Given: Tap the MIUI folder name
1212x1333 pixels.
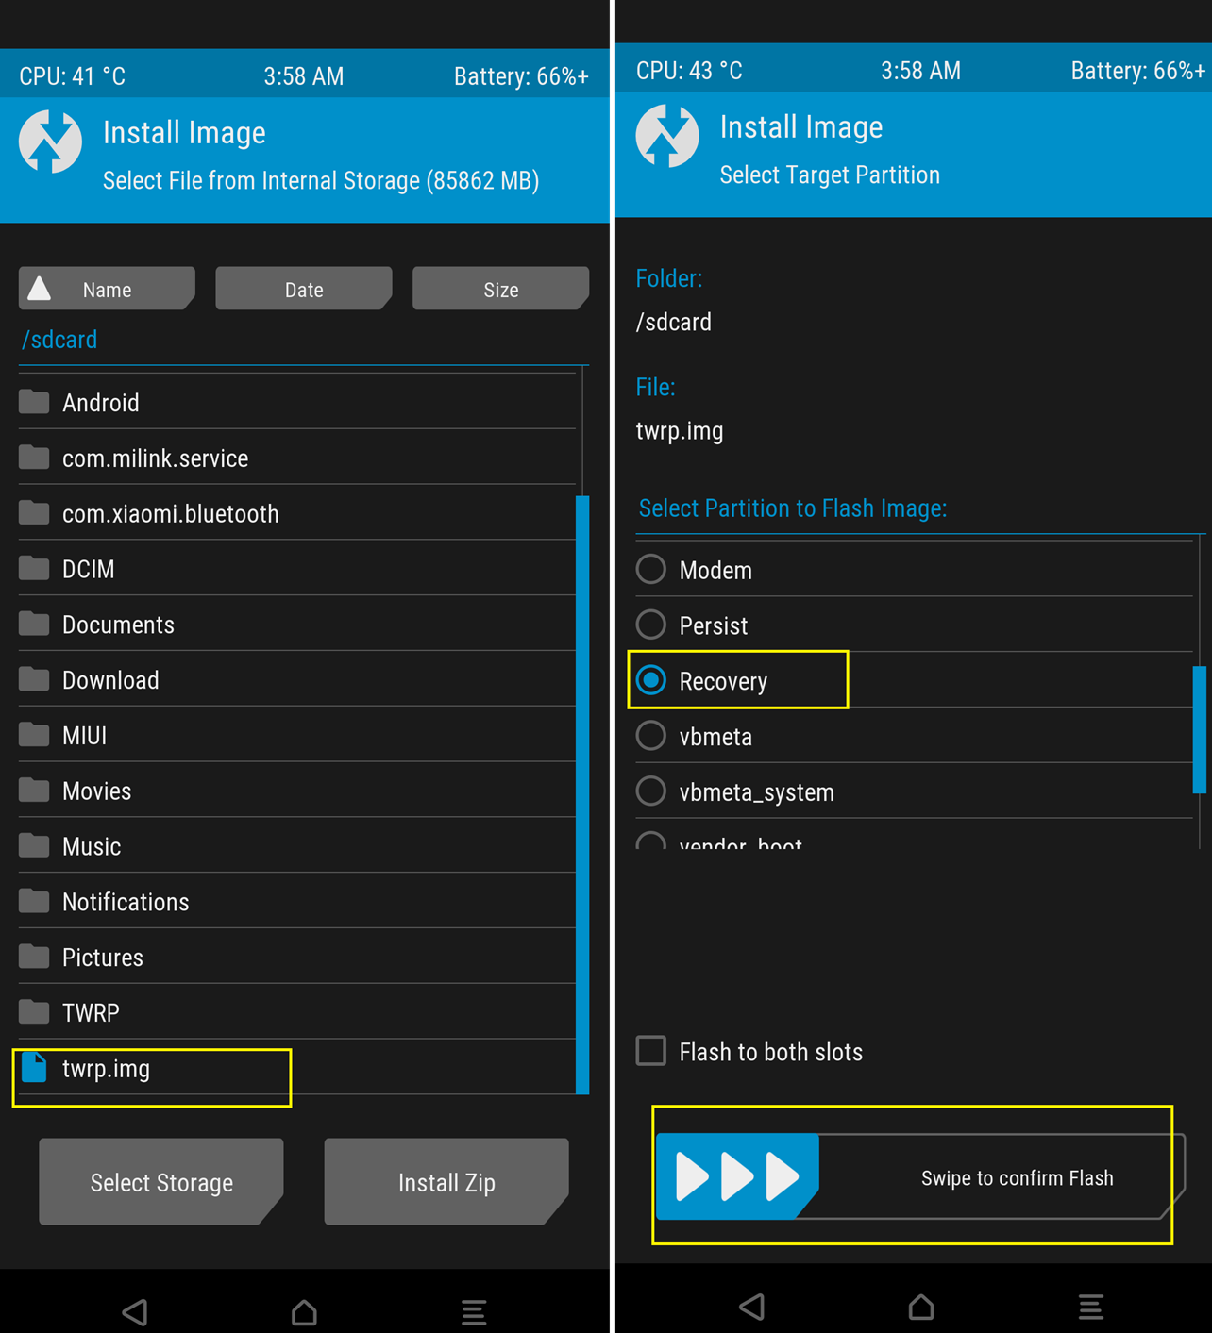Looking at the screenshot, I should [84, 736].
